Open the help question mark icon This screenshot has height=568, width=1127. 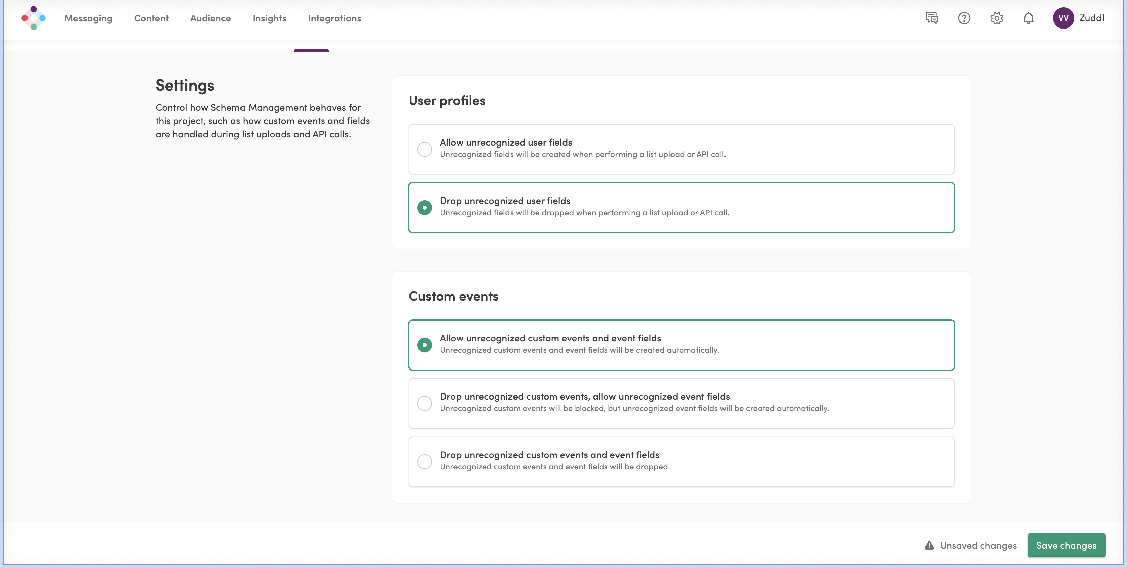point(964,18)
